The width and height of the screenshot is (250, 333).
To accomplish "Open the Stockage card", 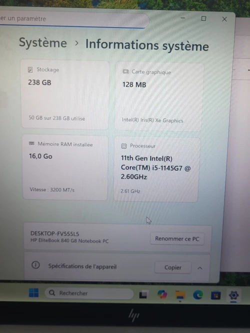I will [65, 94].
